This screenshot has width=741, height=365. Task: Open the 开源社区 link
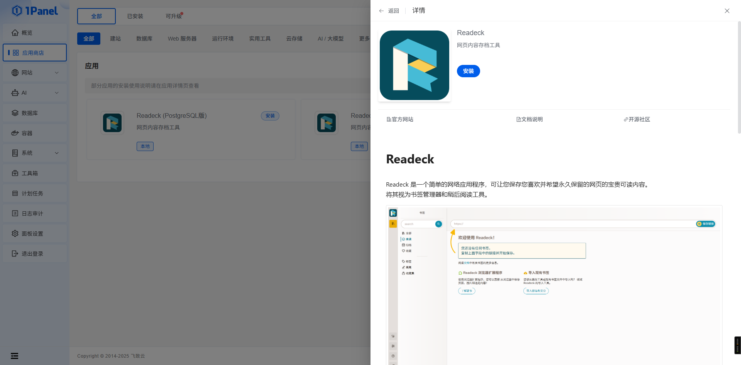639,119
